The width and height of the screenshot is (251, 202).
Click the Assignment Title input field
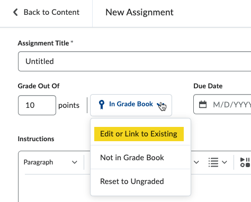coord(135,61)
